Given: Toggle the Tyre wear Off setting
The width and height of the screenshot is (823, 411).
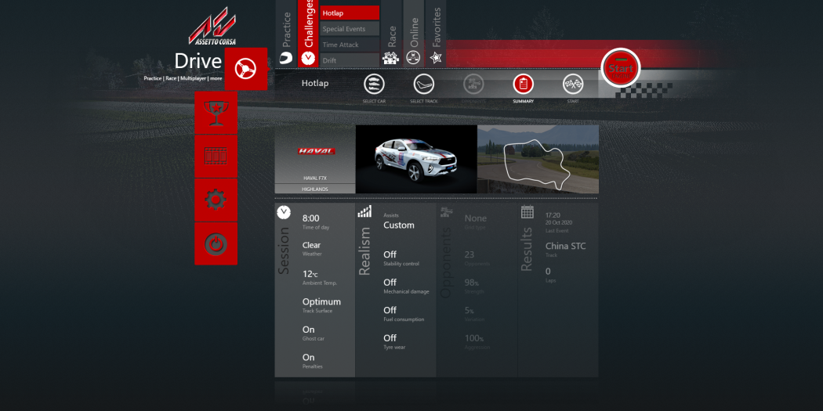Looking at the screenshot, I should [395, 342].
